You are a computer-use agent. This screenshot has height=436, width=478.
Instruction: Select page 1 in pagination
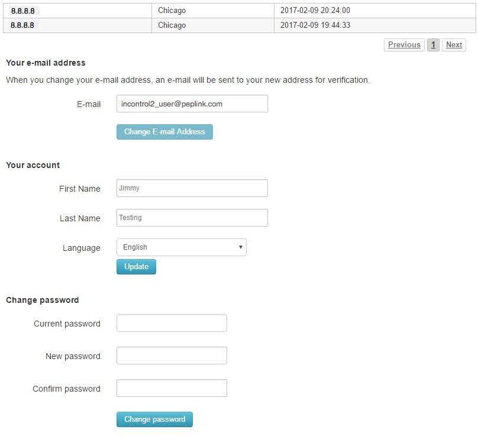click(x=433, y=45)
